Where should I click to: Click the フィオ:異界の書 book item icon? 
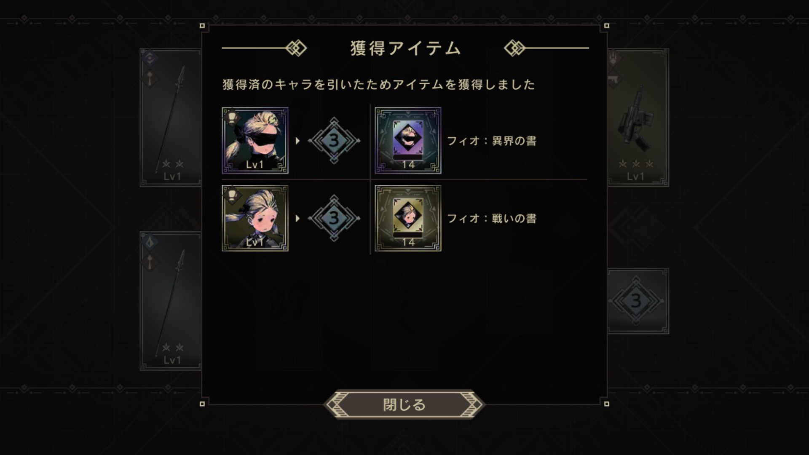408,141
